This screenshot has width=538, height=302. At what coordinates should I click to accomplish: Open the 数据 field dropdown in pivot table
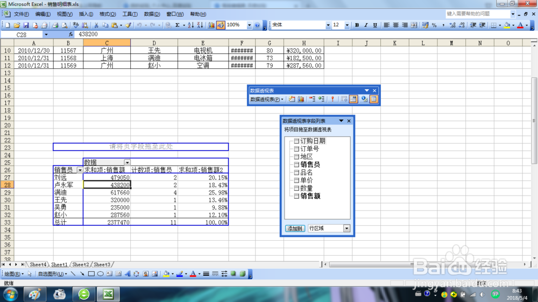(128, 162)
